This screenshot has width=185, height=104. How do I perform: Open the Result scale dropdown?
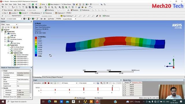point(14,19)
